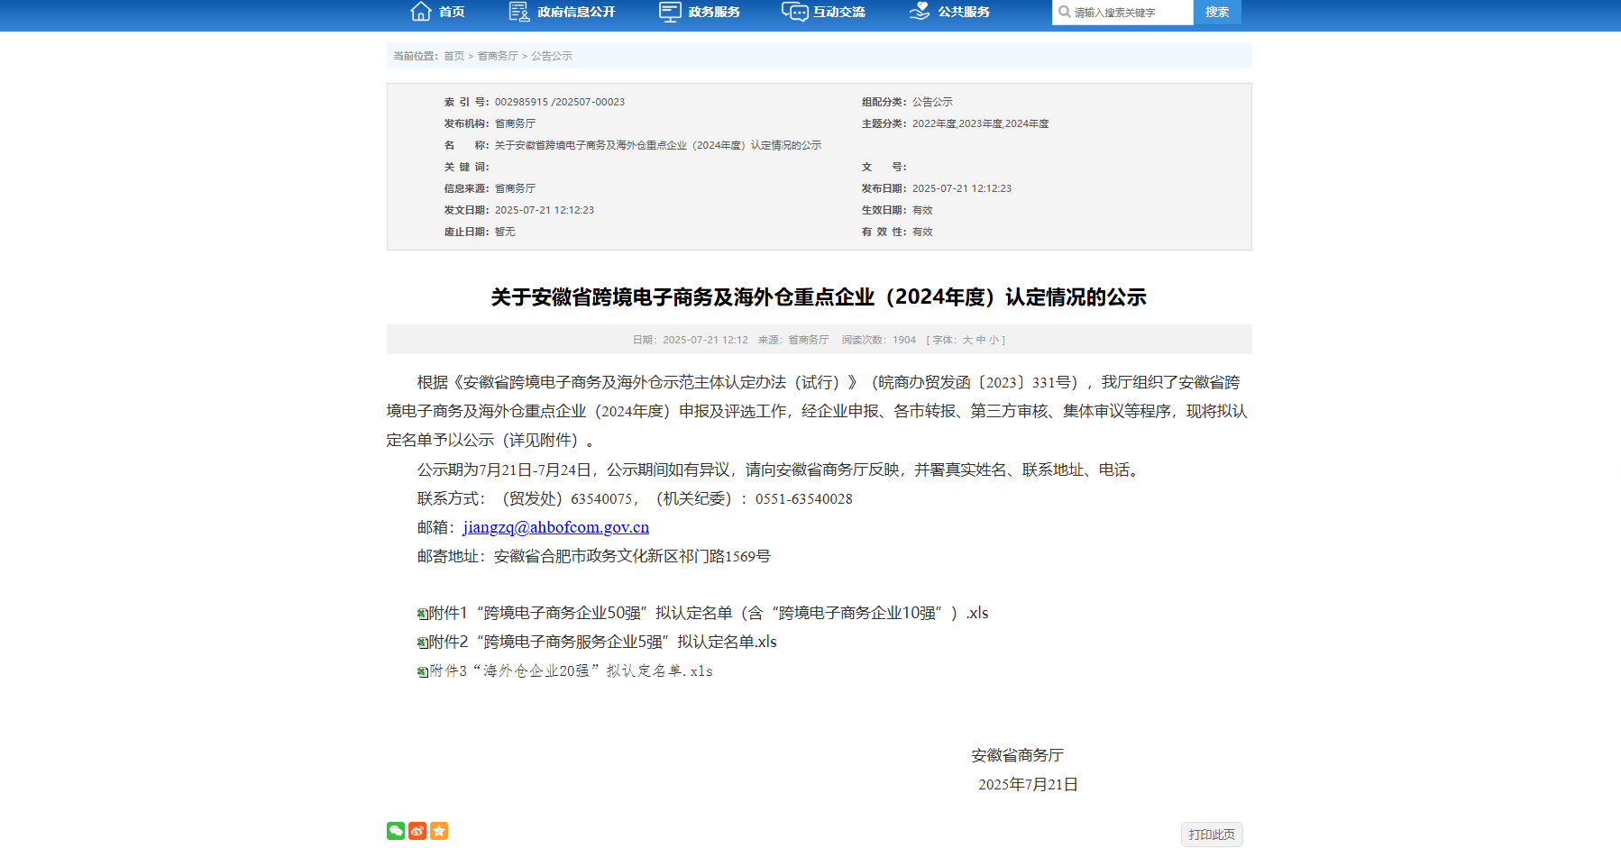Image resolution: width=1621 pixels, height=848 pixels.
Task: Open breadcrumb link 公告公示
Action: (552, 56)
